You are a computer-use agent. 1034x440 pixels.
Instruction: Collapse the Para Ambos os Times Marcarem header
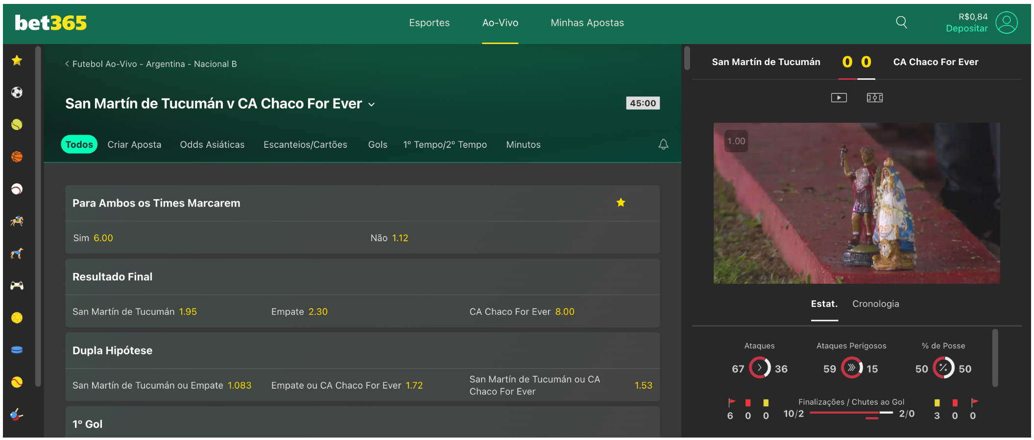click(x=362, y=203)
